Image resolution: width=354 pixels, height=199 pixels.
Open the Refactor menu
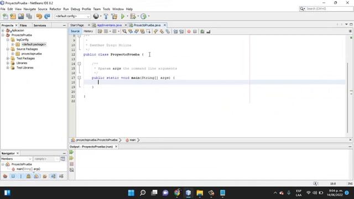point(55,9)
